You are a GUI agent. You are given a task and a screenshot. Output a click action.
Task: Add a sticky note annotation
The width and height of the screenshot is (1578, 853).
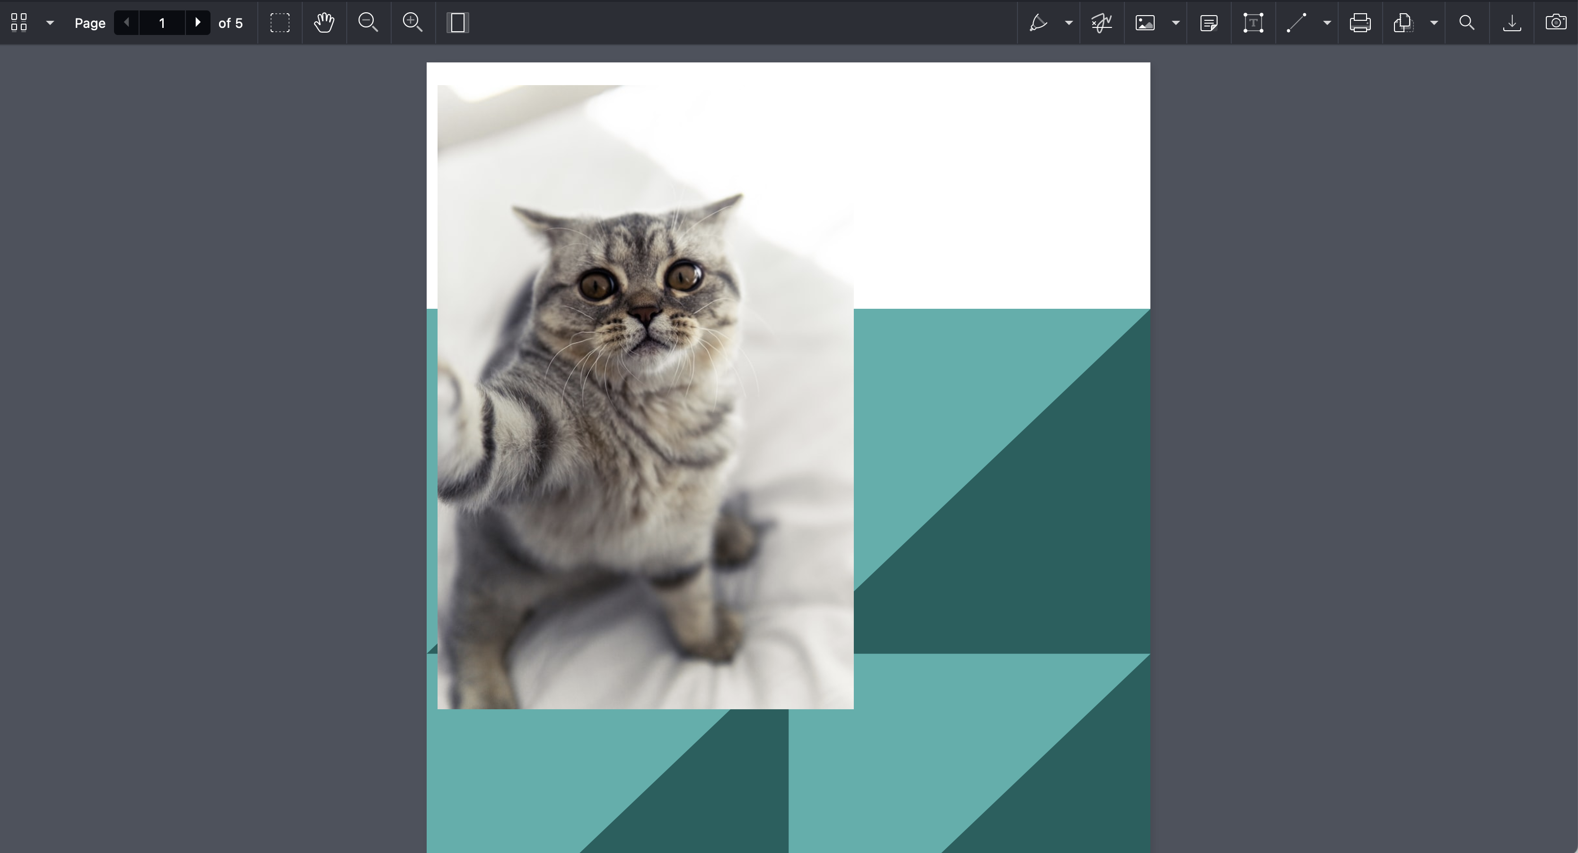(1209, 23)
